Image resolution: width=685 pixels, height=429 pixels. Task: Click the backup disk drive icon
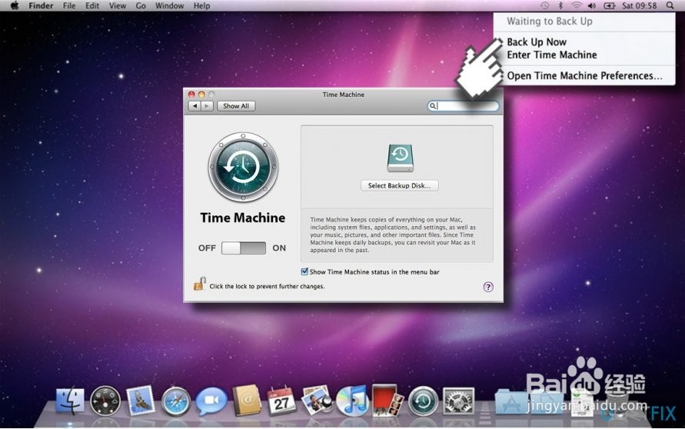(400, 158)
